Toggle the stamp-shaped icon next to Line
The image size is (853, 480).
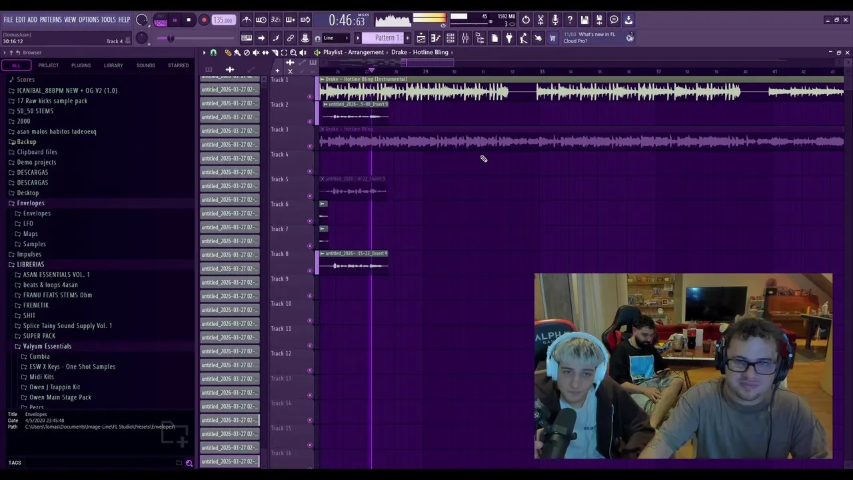[x=305, y=38]
